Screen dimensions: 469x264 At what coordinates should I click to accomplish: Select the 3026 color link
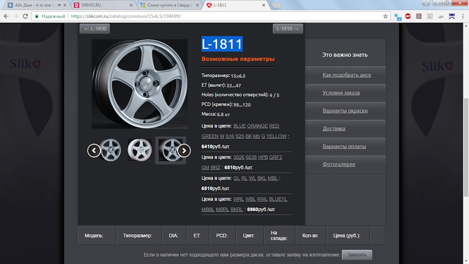click(x=239, y=157)
